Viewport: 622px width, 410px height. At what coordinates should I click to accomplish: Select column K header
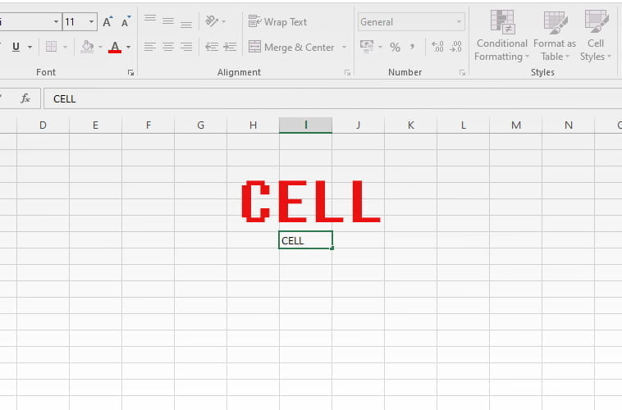tap(410, 125)
